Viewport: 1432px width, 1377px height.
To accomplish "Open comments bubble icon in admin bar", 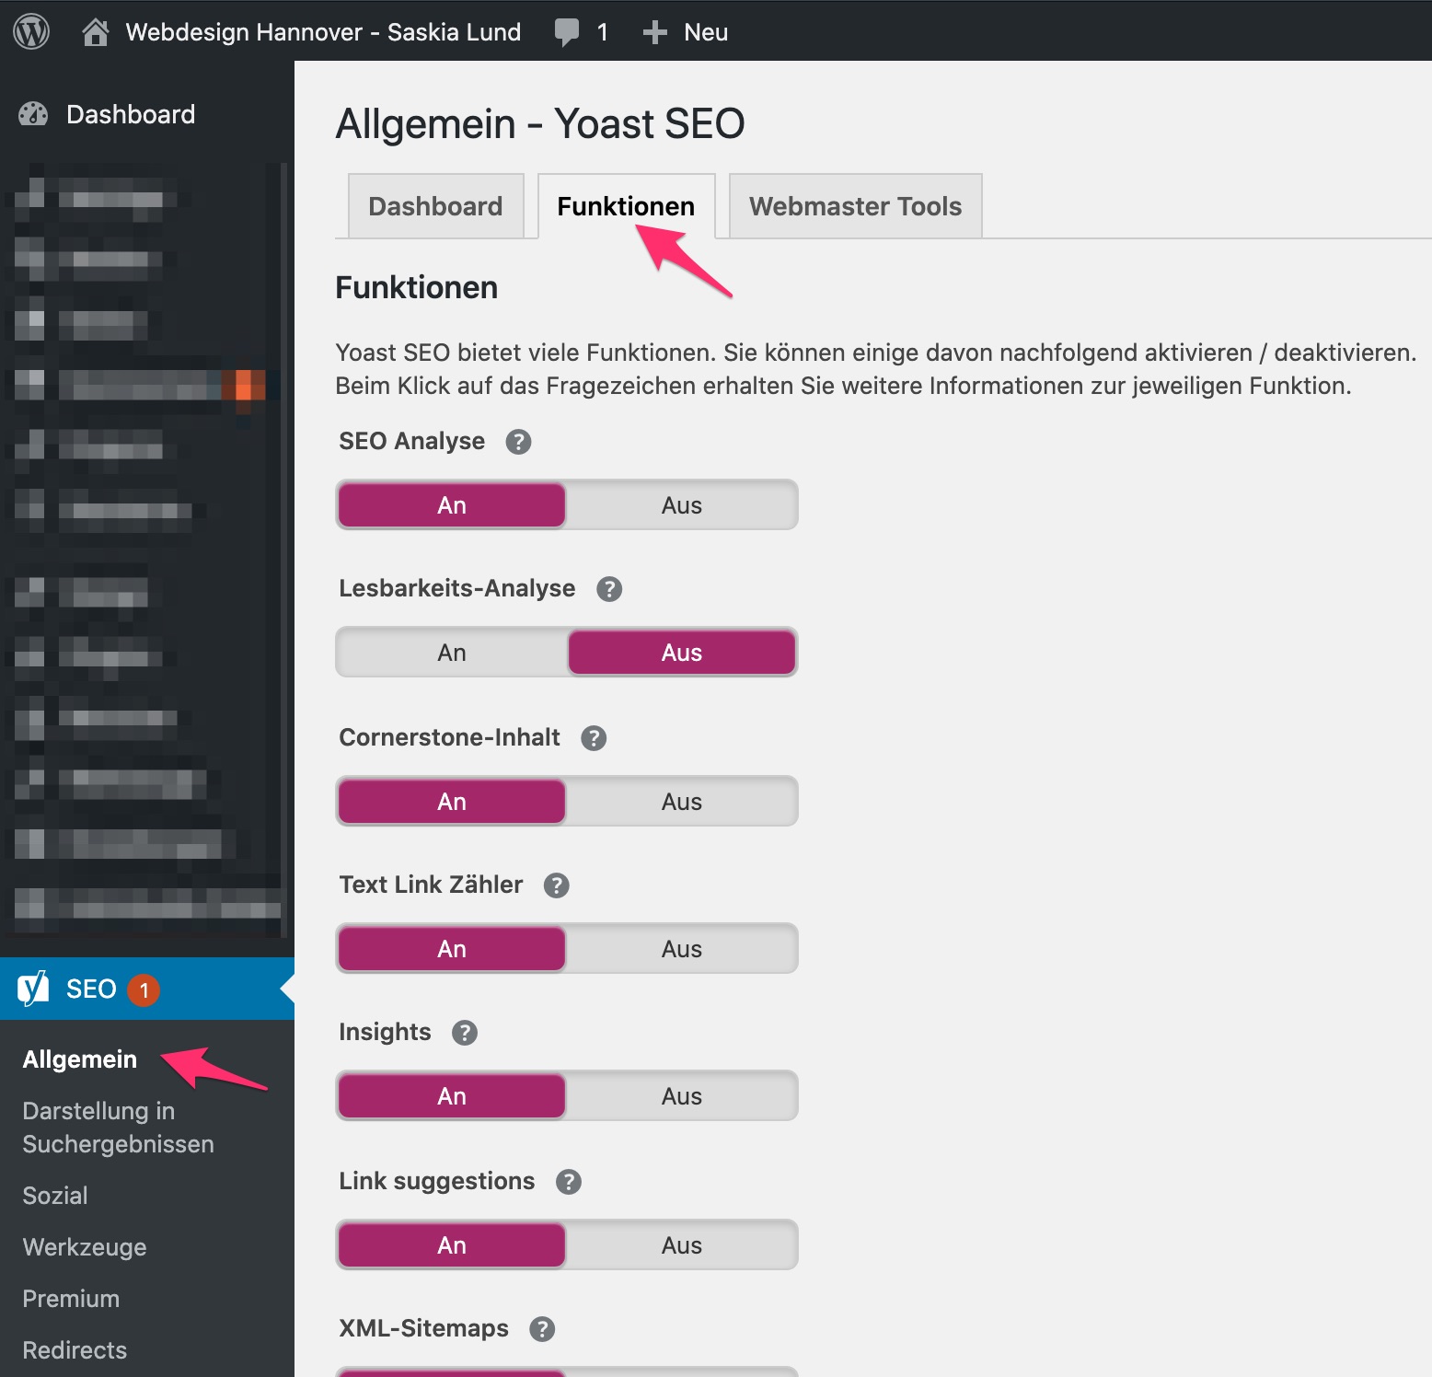I will pyautogui.click(x=567, y=32).
